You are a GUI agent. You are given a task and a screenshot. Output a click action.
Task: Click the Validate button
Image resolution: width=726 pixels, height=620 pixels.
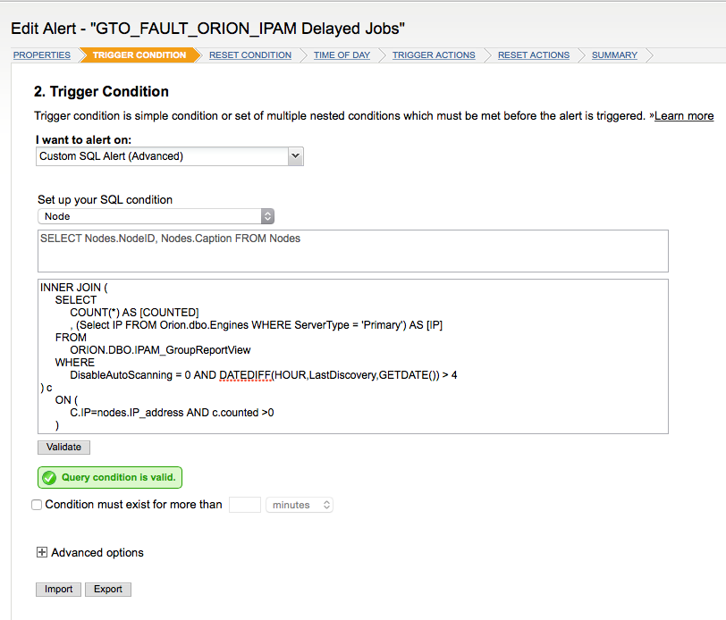pyautogui.click(x=63, y=447)
